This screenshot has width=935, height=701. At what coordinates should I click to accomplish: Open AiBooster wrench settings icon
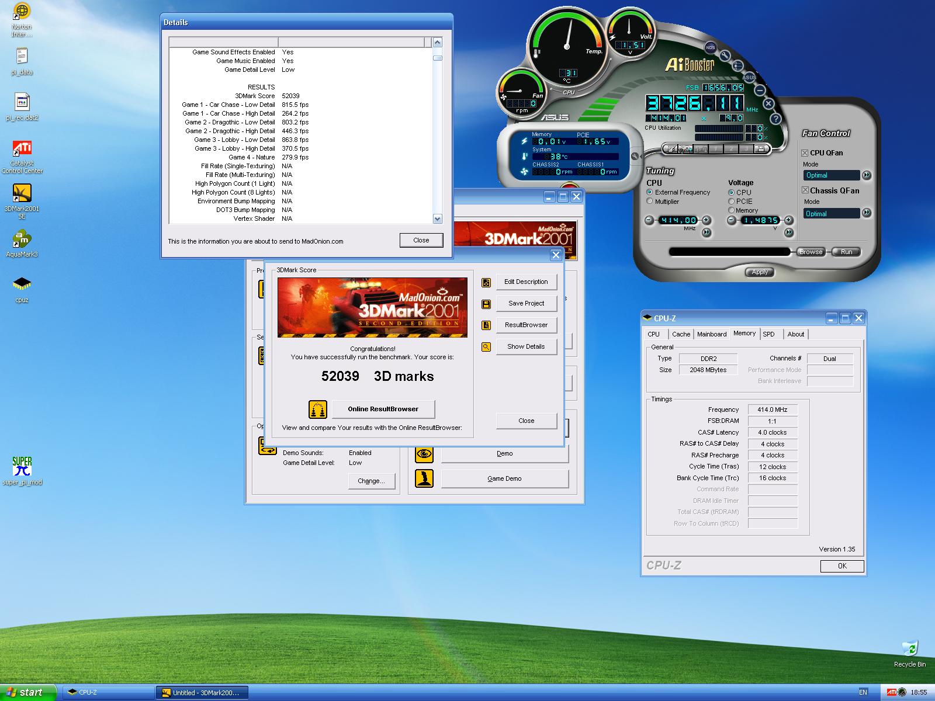pos(725,55)
